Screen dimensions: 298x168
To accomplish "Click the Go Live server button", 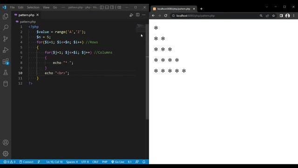I will coord(118,162).
